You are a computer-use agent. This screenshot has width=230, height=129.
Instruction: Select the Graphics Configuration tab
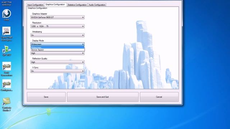coord(55,5)
